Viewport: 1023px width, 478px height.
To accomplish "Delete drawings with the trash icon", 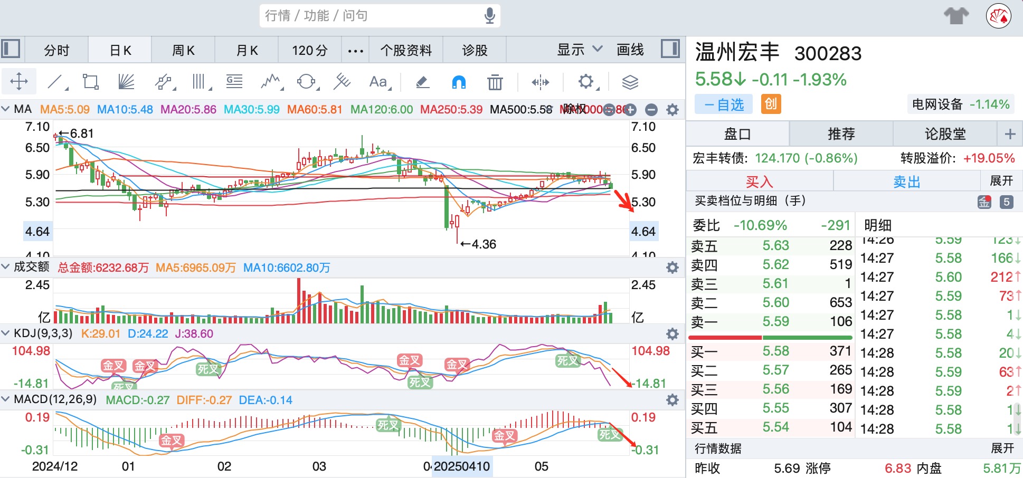I will tap(495, 82).
